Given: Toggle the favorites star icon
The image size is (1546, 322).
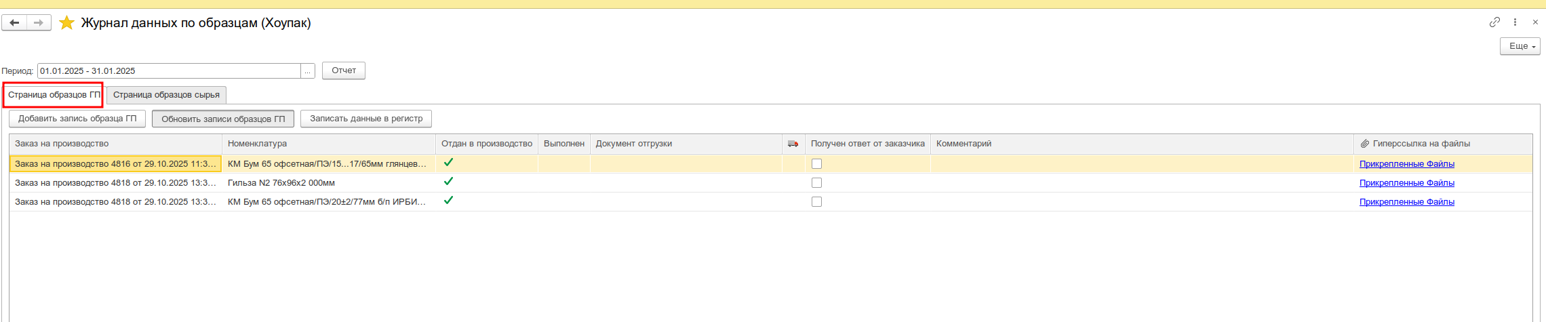Looking at the screenshot, I should [66, 23].
